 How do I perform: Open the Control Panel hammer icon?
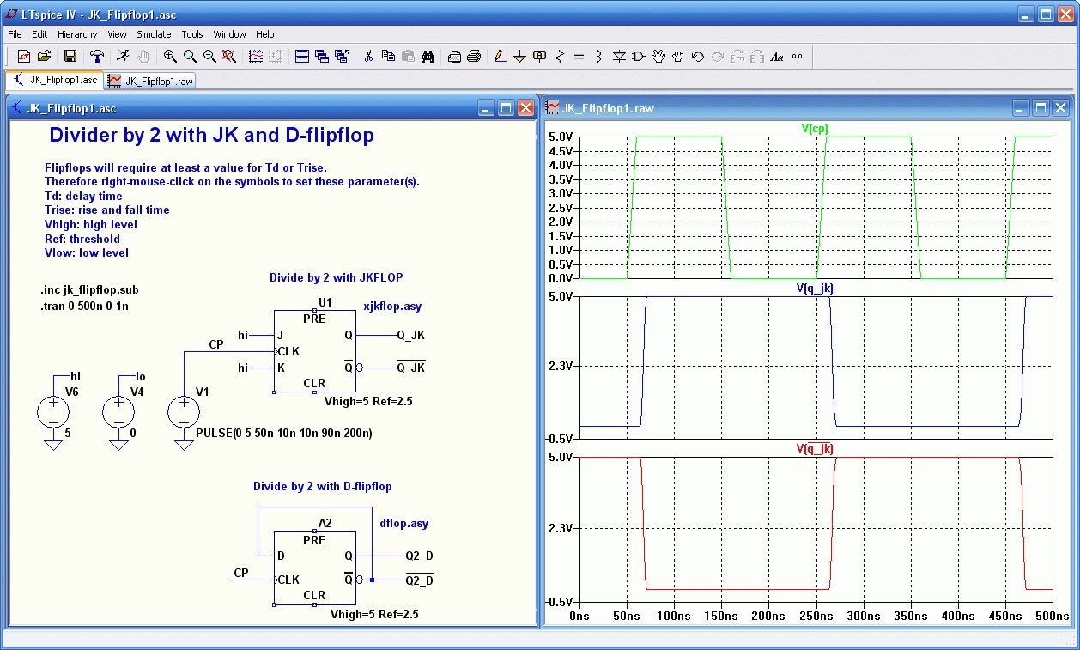coord(97,57)
